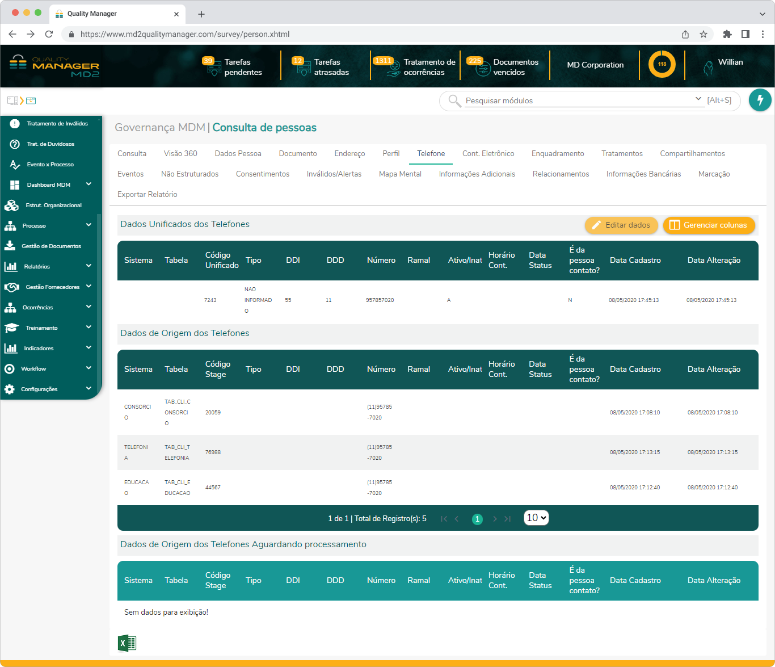Click the lightning bolt quick action button

click(x=760, y=100)
